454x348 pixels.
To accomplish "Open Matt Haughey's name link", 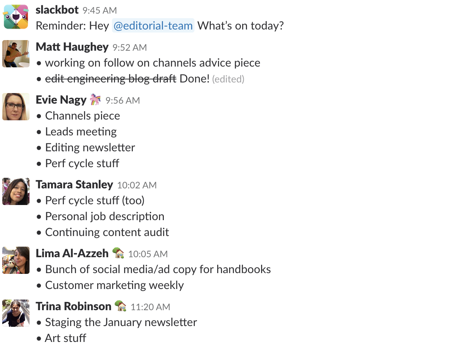I will point(72,47).
